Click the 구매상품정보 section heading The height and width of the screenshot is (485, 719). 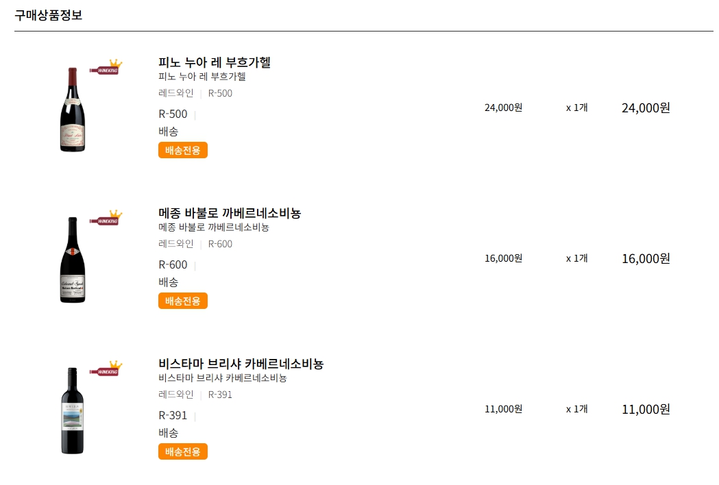[49, 15]
